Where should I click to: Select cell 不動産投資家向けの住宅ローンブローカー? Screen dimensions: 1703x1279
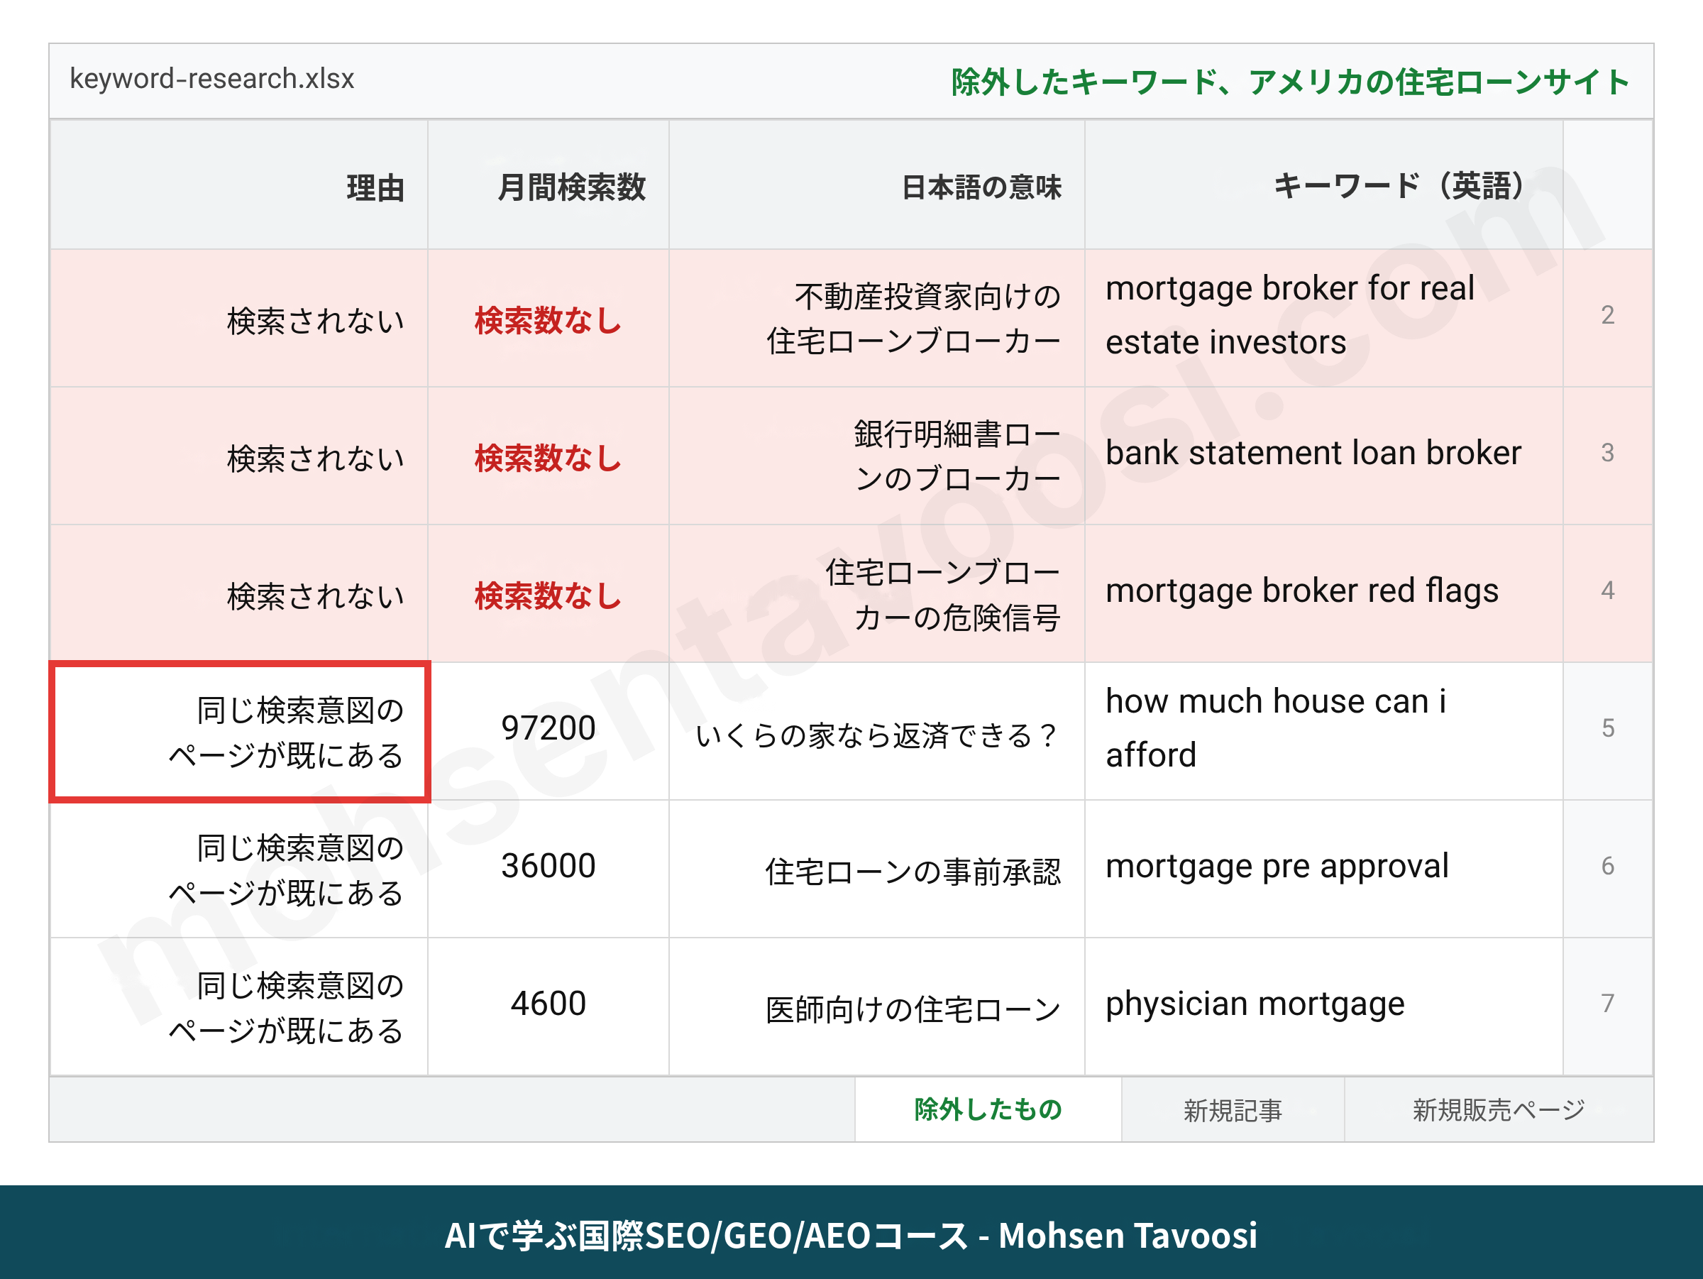click(x=877, y=318)
